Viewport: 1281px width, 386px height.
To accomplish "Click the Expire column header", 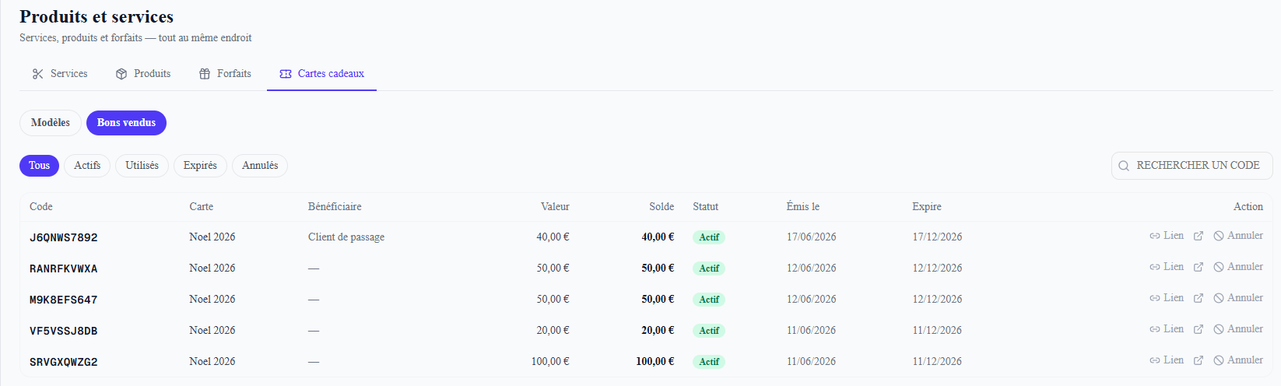I will (x=927, y=206).
